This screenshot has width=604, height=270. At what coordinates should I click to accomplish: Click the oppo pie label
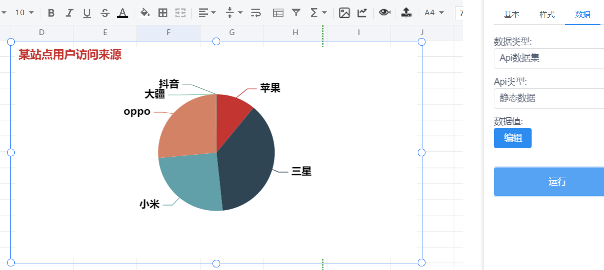(x=137, y=112)
